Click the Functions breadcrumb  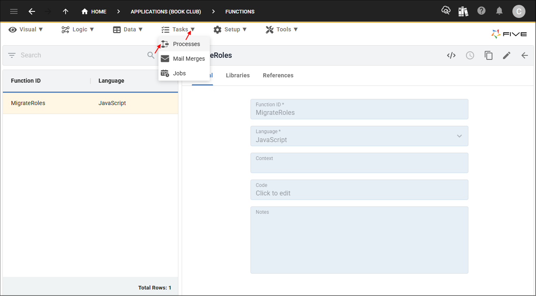[240, 11]
